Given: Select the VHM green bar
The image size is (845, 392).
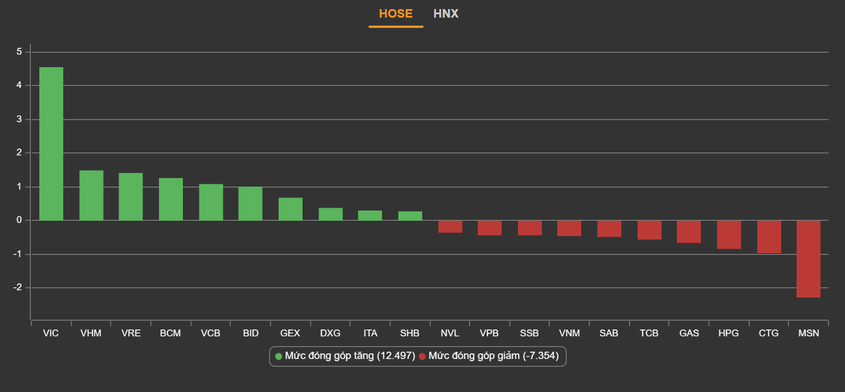Looking at the screenshot, I should tap(91, 195).
